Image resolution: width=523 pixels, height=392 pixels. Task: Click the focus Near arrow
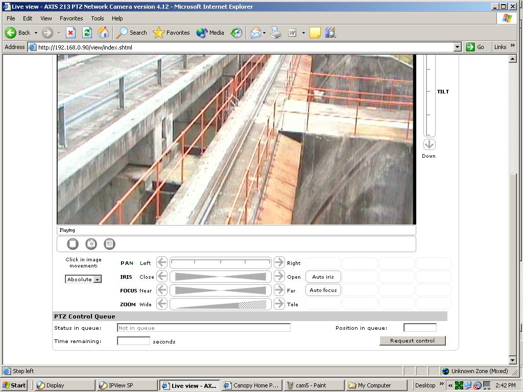pos(162,290)
